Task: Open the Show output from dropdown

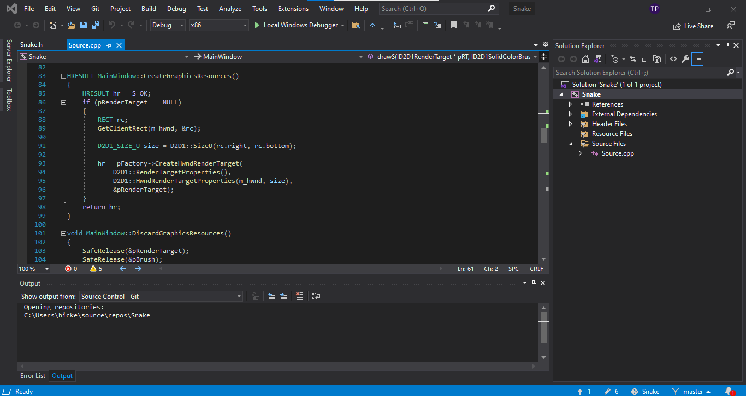Action: click(x=161, y=296)
